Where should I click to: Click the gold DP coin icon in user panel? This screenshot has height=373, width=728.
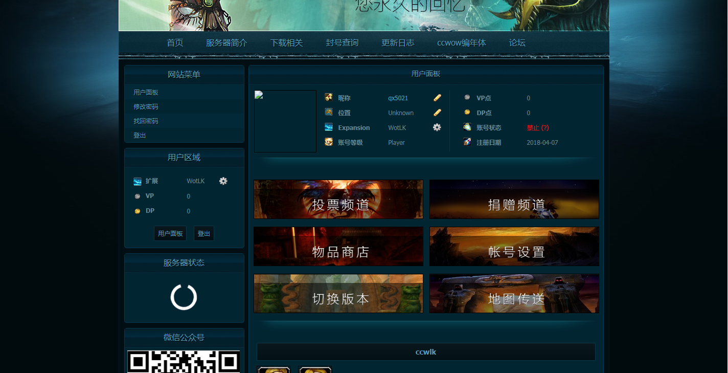click(467, 113)
